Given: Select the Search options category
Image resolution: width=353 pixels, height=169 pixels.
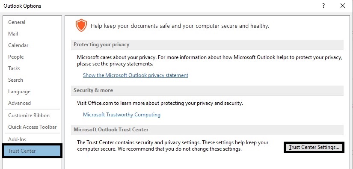Looking at the screenshot, I should click(x=15, y=80).
